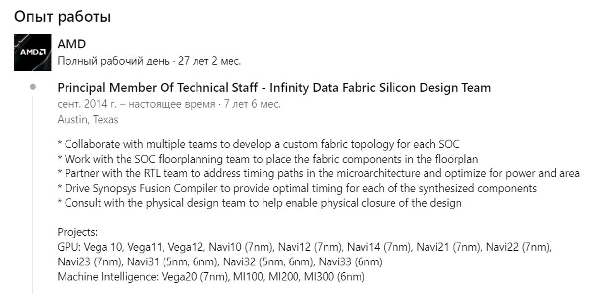591x294 pixels.
Task: Click the custom fabric topology bullet line
Action: click(259, 145)
